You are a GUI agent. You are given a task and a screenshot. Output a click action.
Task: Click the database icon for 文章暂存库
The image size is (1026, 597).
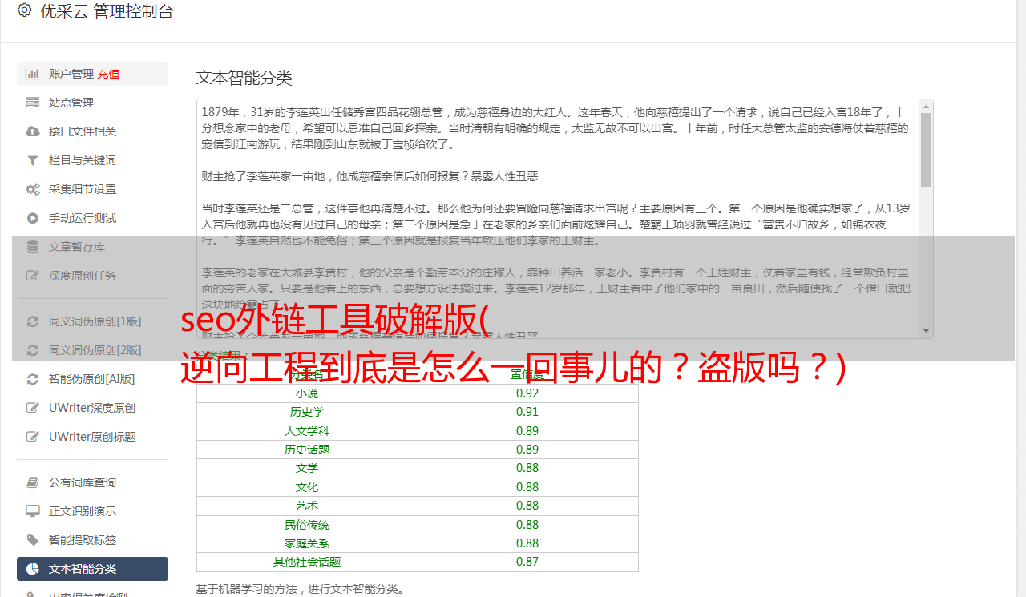[33, 247]
